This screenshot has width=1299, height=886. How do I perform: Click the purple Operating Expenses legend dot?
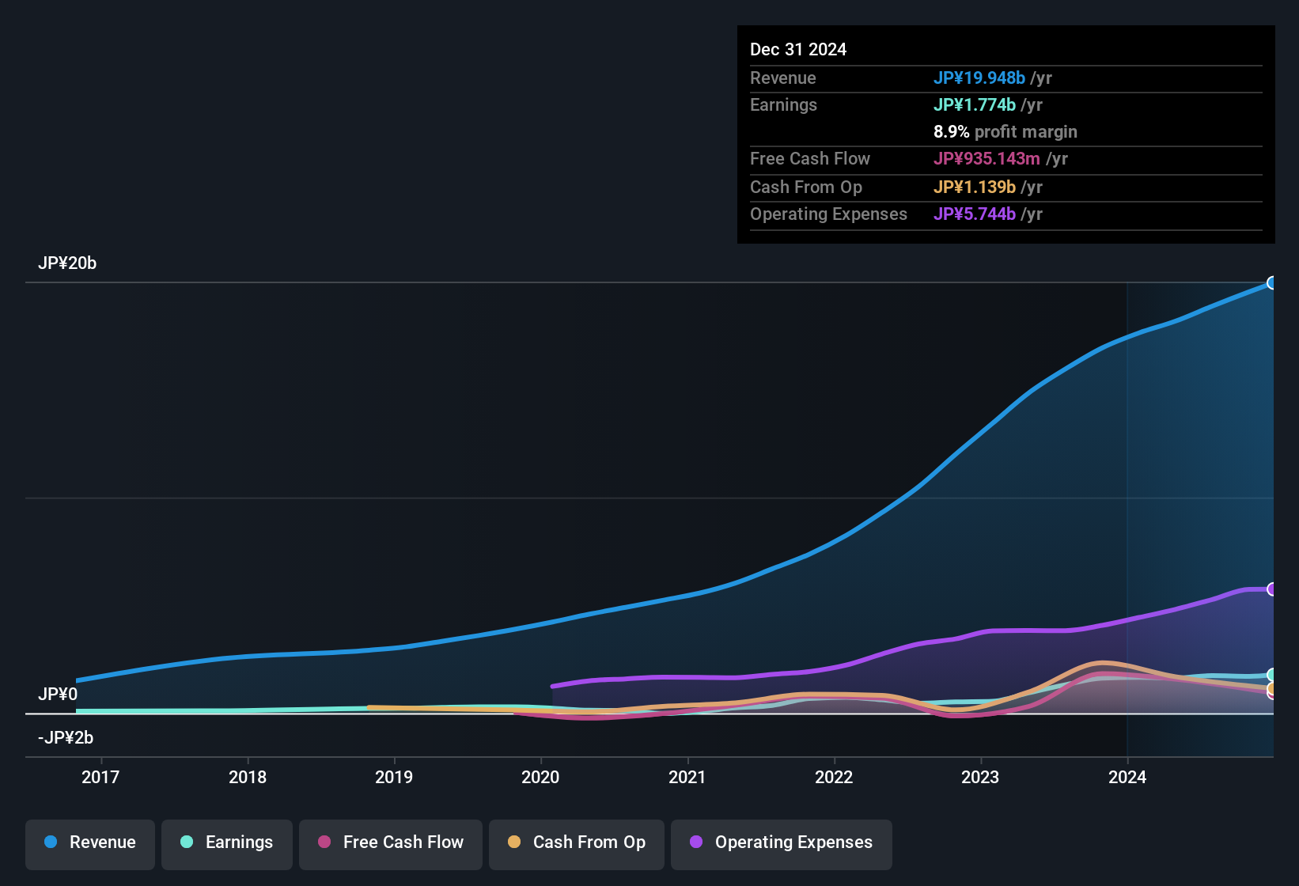tap(696, 842)
